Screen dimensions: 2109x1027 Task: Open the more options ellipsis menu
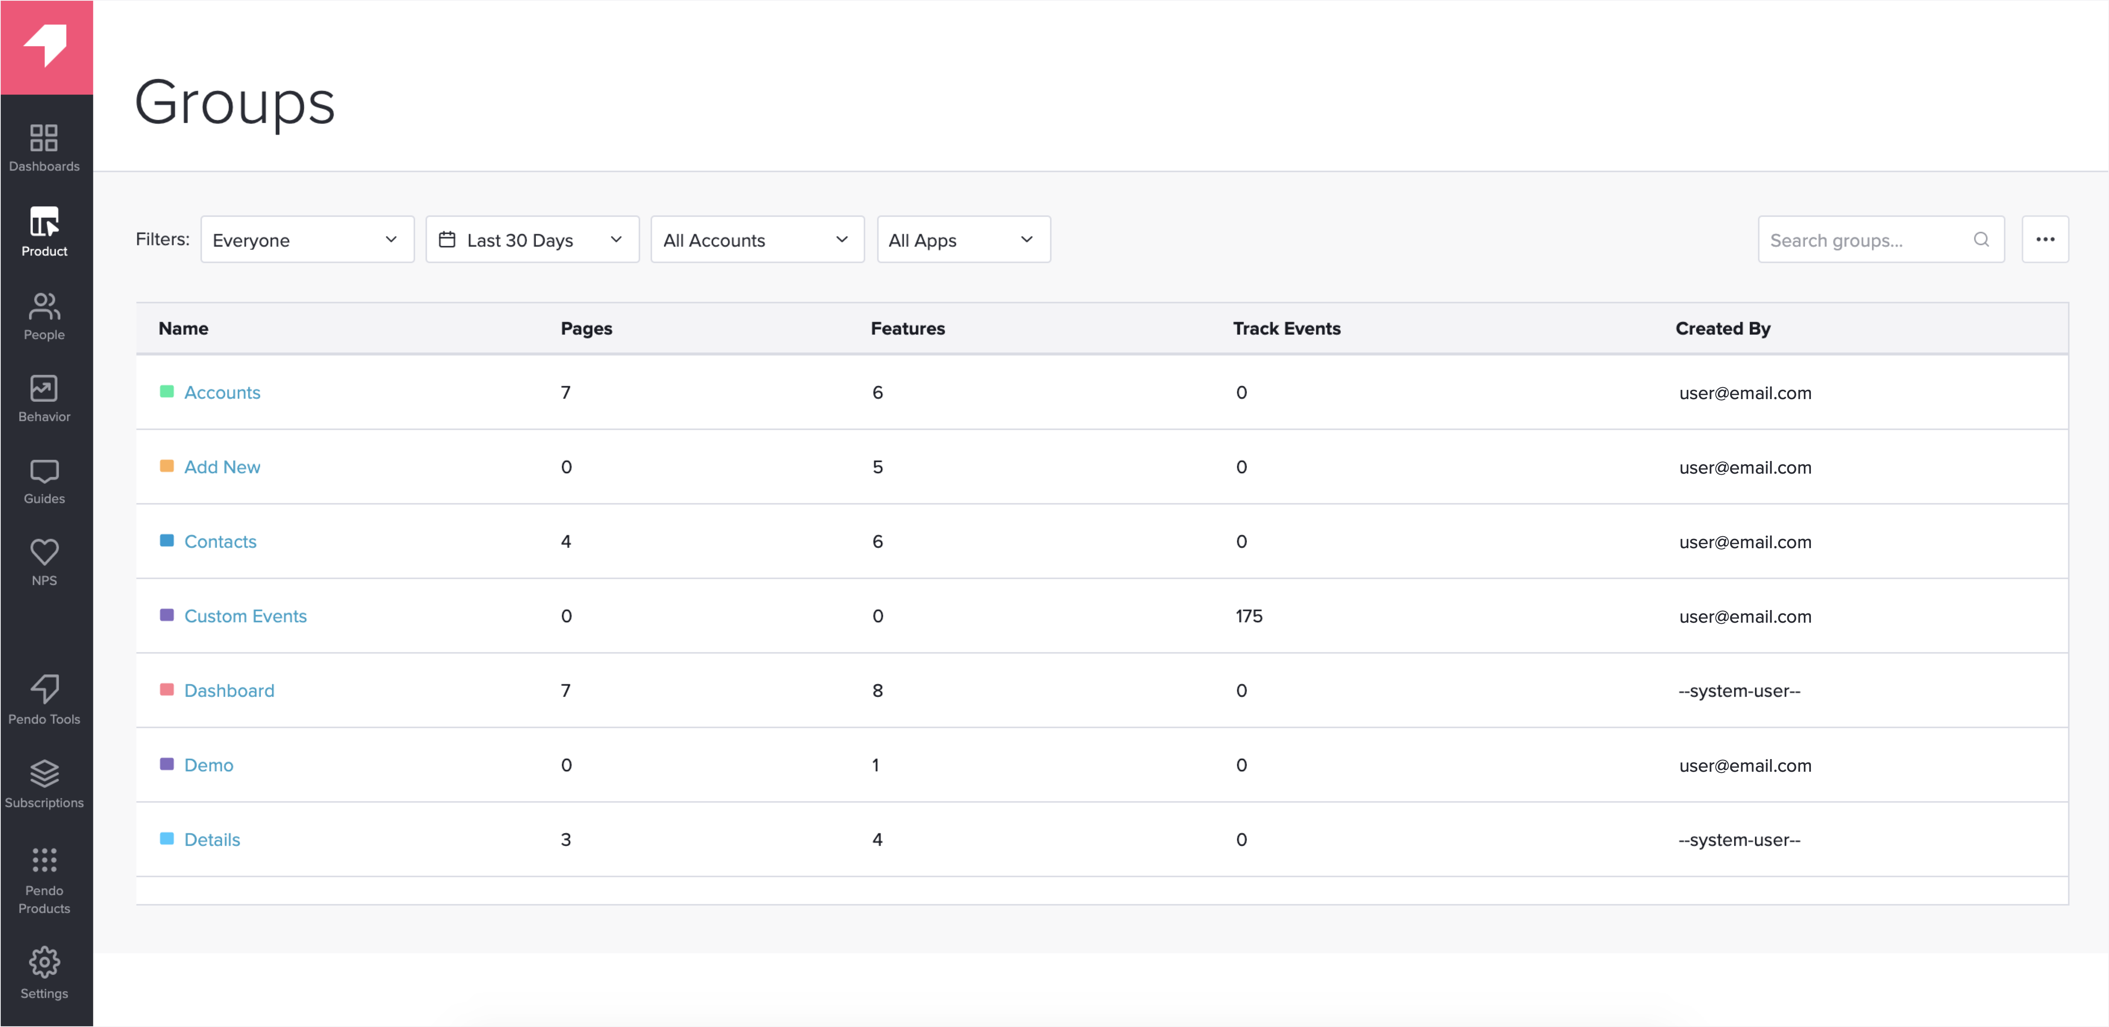coord(2045,239)
